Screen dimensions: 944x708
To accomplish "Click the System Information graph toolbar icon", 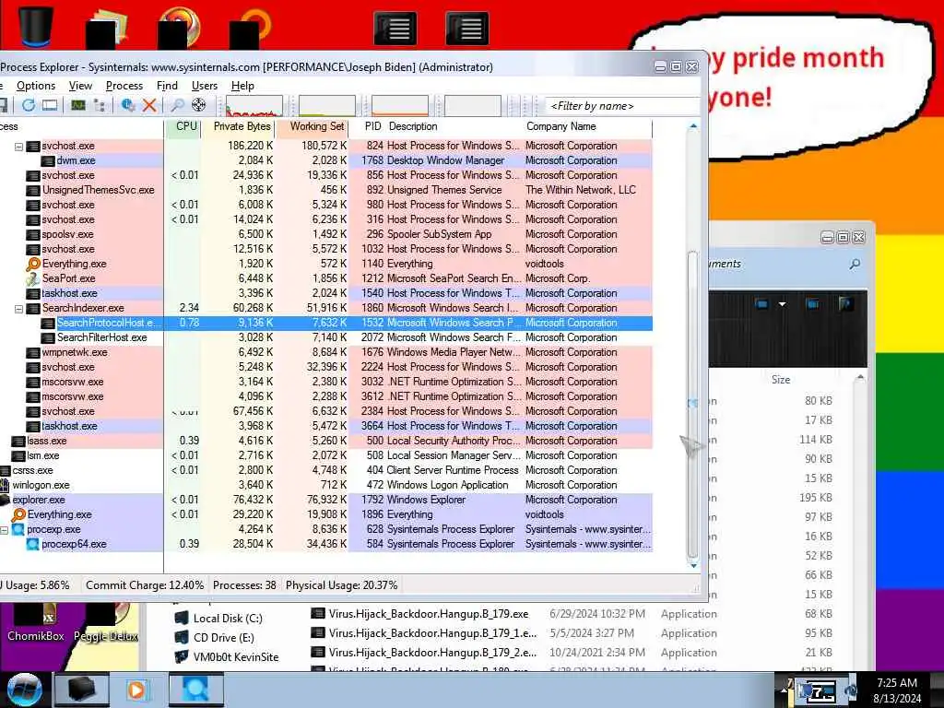I will (78, 105).
